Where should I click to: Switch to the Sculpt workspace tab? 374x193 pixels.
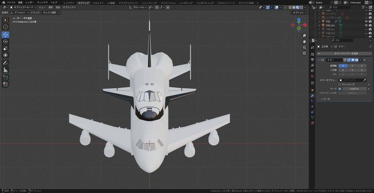point(98,3)
